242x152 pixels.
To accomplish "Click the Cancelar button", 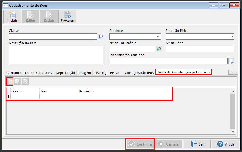I will point(169,144).
